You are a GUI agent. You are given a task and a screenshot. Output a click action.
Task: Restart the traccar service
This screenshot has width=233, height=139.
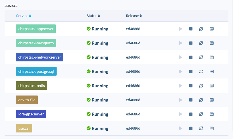coord(201,128)
